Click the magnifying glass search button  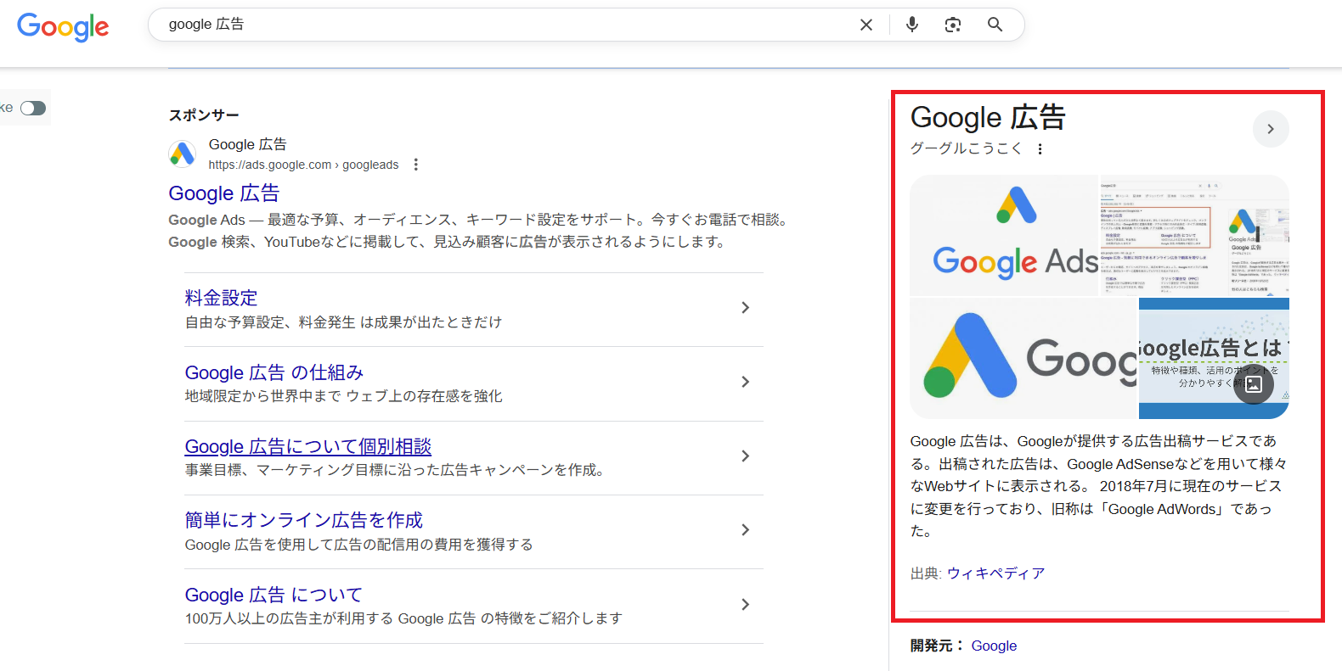coord(995,25)
